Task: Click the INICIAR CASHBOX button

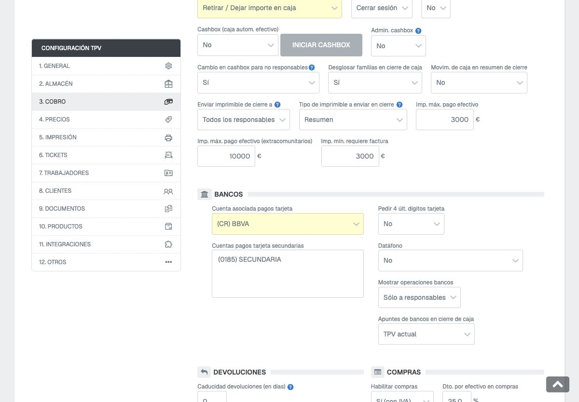Action: point(321,45)
